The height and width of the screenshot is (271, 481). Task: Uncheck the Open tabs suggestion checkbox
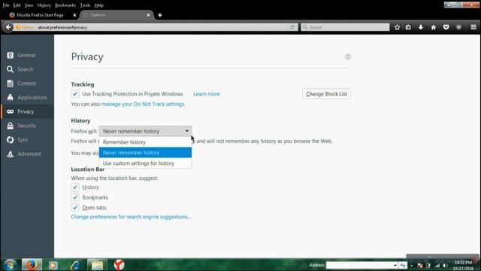coord(75,208)
